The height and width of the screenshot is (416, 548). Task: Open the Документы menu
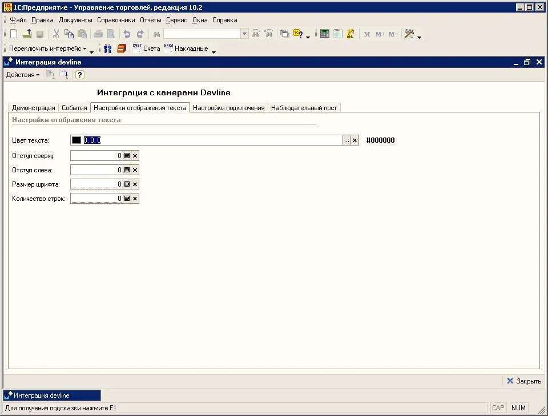pyautogui.click(x=75, y=20)
